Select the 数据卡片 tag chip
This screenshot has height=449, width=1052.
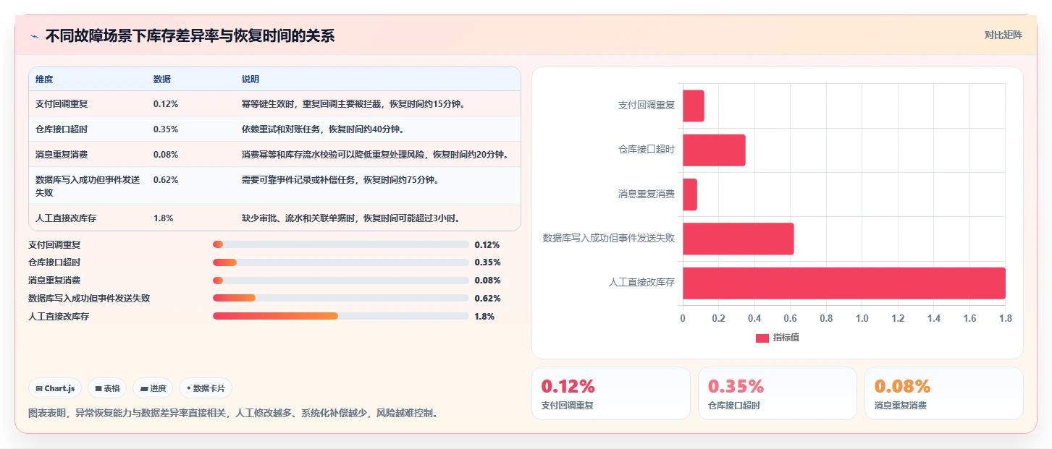[x=205, y=388]
